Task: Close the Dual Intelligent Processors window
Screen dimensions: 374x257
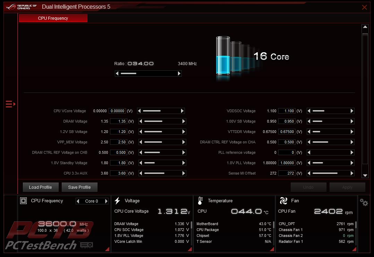Action: (364, 7)
